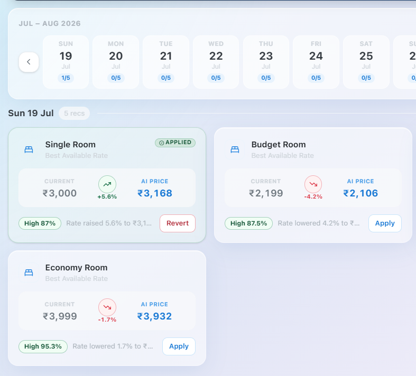Click the Budget Room current price ₹2,199
416x376 pixels.
click(266, 193)
